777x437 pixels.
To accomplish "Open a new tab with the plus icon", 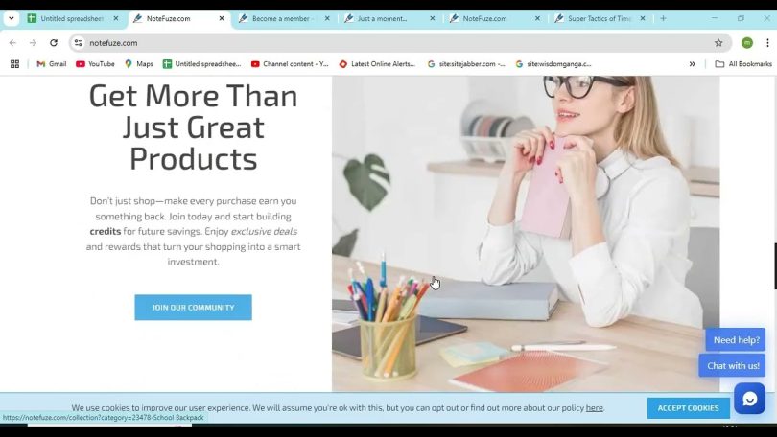I will click(663, 18).
